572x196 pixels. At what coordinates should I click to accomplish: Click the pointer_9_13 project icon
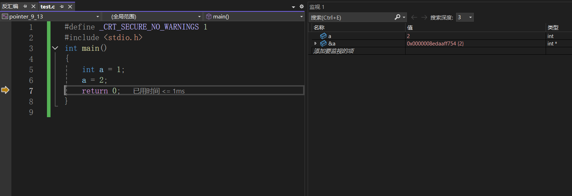point(5,16)
